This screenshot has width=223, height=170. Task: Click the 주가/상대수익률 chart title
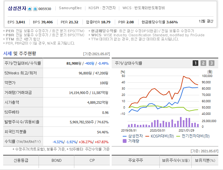coord(128,63)
